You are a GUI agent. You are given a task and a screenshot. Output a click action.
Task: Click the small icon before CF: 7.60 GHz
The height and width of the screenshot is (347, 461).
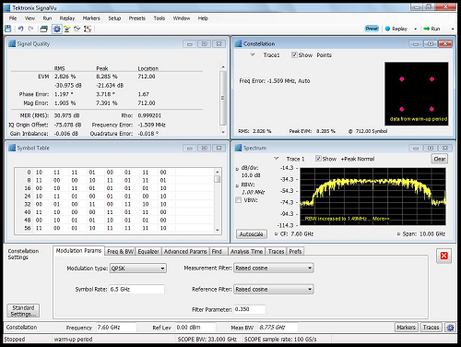[x=276, y=234]
